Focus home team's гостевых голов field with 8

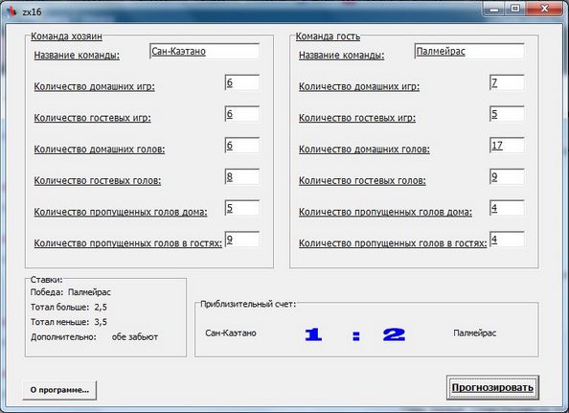[242, 176]
